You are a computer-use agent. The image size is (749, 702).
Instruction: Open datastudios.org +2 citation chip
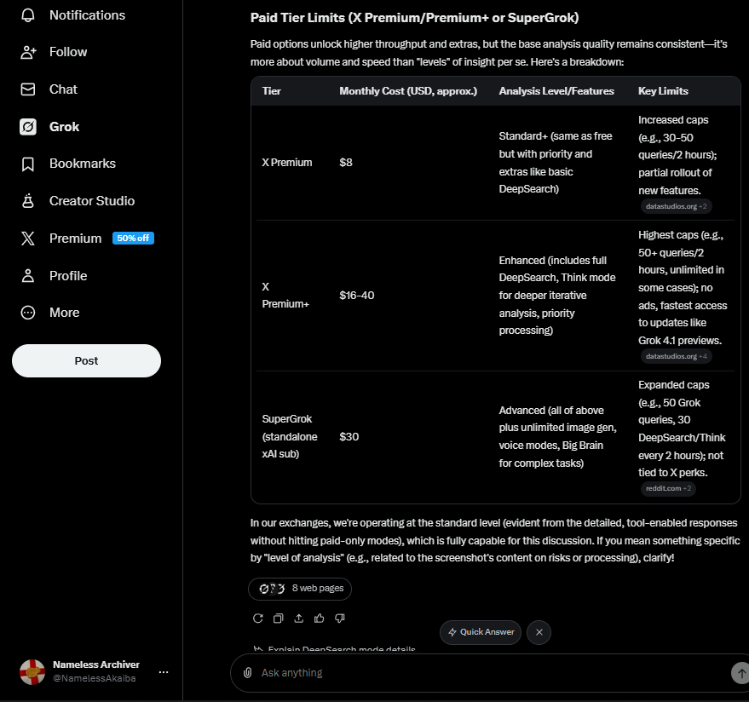676,206
